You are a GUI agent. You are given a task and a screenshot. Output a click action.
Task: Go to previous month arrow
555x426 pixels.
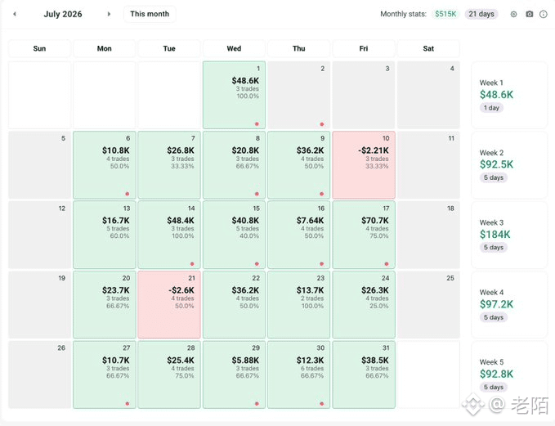[15, 14]
